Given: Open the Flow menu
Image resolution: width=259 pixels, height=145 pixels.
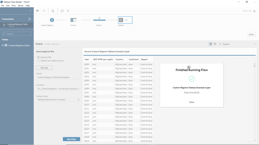Looking at the screenshot, I should pyautogui.click(x=14, y=6).
